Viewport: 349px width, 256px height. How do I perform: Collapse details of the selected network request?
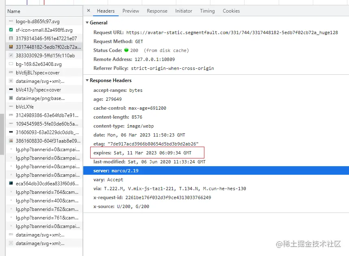89,11
